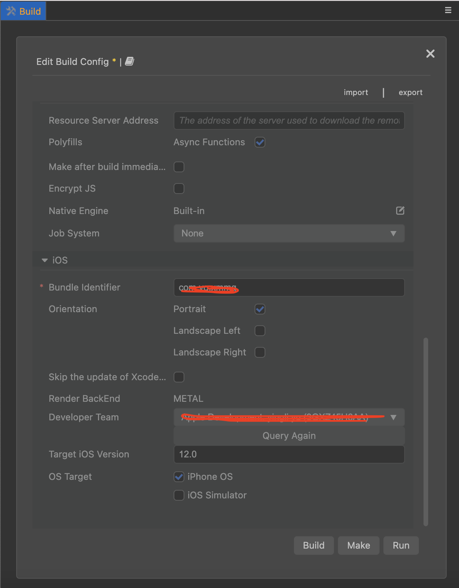Check the Landscape Right orientation
Screen dimensions: 459x588
(x=260, y=352)
